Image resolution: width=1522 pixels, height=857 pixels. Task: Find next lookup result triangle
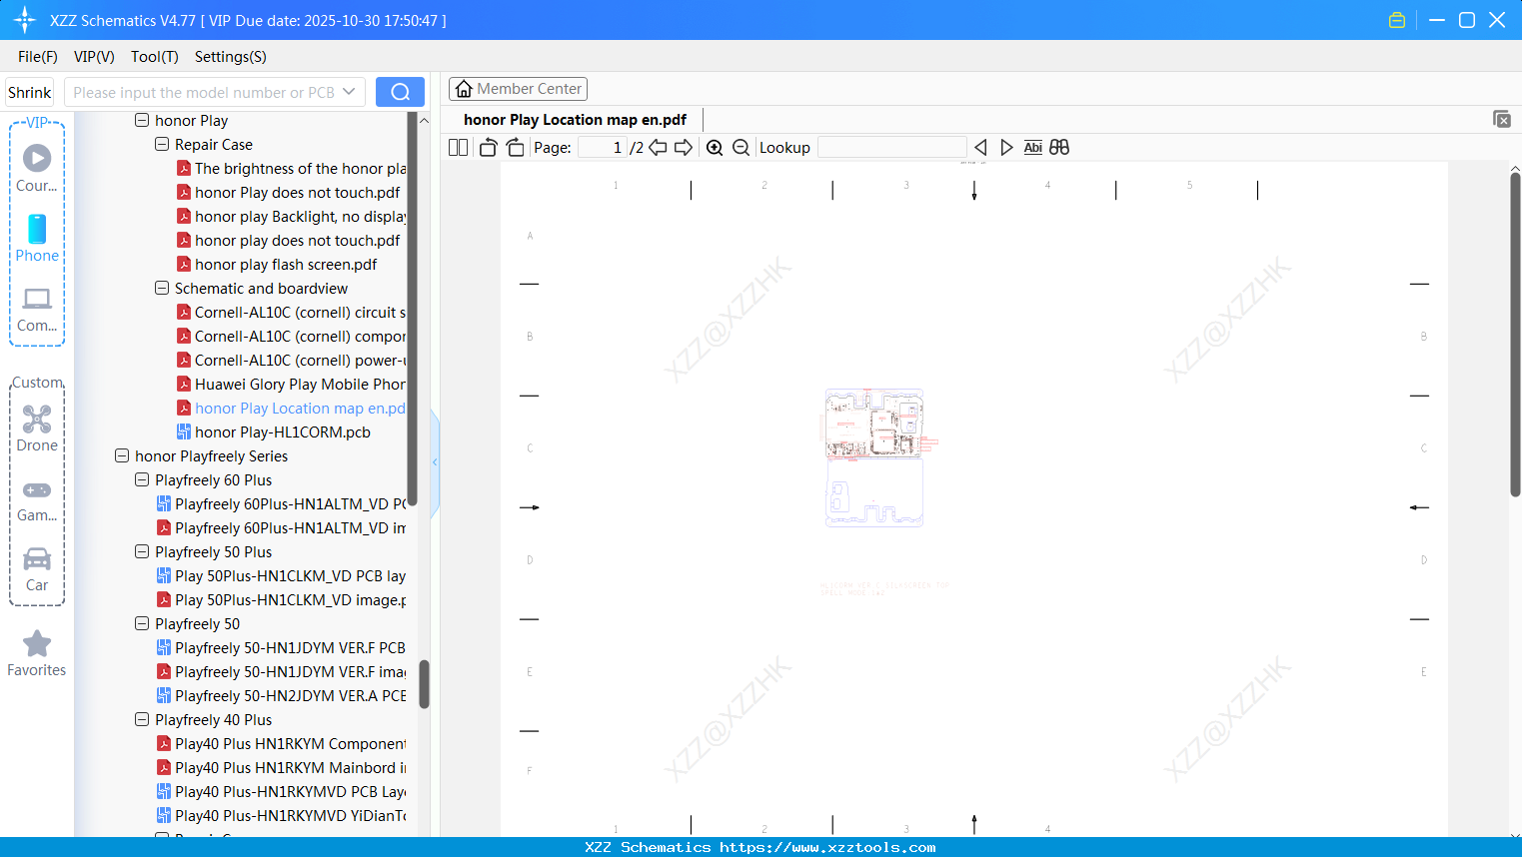point(1006,148)
